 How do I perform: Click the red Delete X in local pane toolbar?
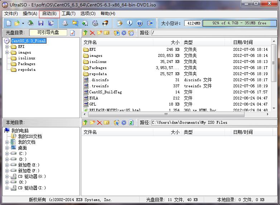coord(100,123)
